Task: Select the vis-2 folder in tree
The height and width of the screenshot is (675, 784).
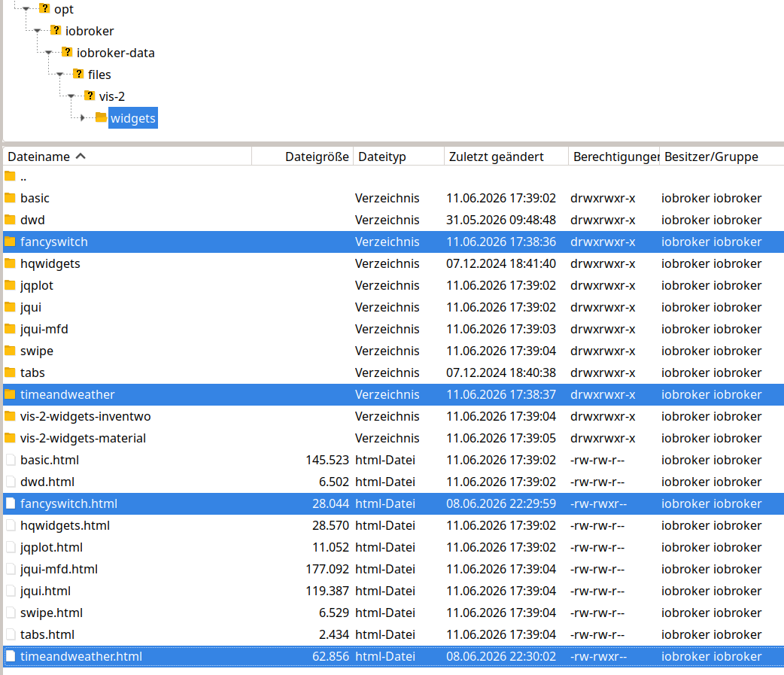Action: (x=112, y=96)
